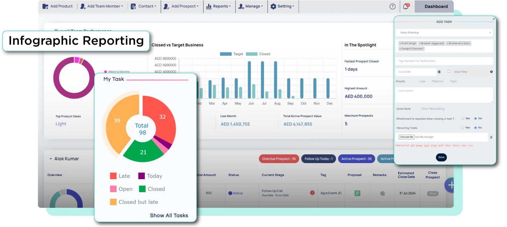
Task: Go to the Dashboard tab
Action: [x=436, y=6]
